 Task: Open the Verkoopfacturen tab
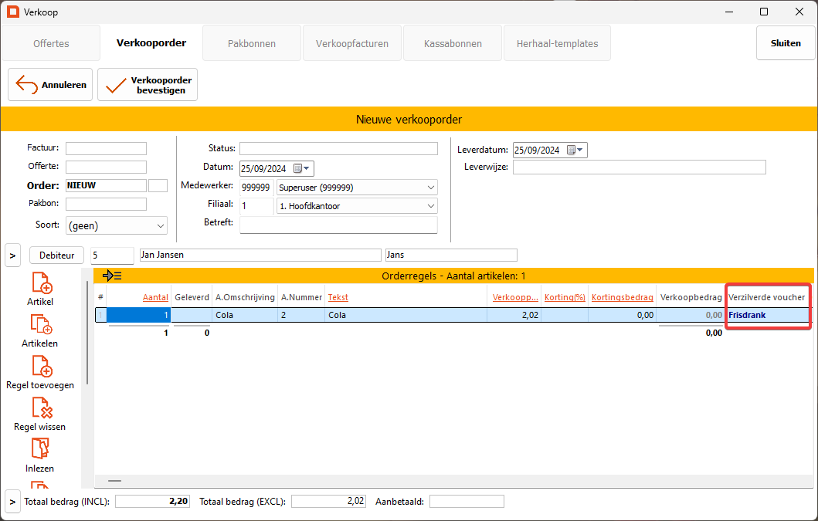[x=352, y=43]
